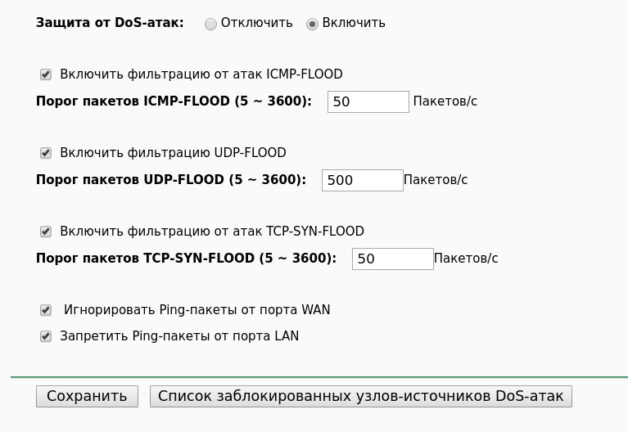Click 'Пакетов/с' unit beside the UDP-FLOOD field
The image size is (628, 432).
pos(436,180)
